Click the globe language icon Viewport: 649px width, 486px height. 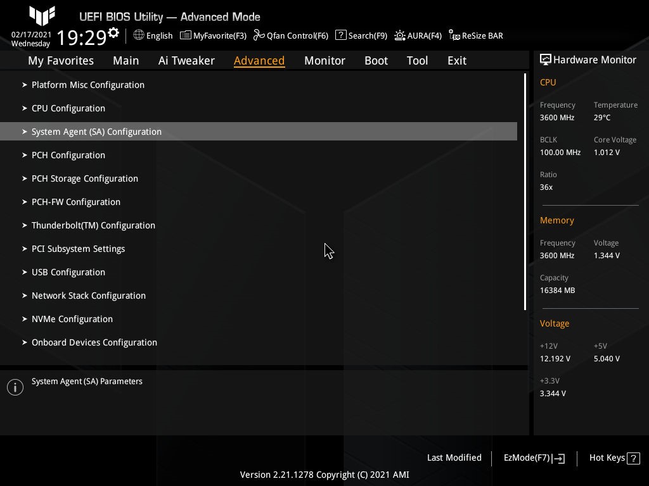[139, 35]
